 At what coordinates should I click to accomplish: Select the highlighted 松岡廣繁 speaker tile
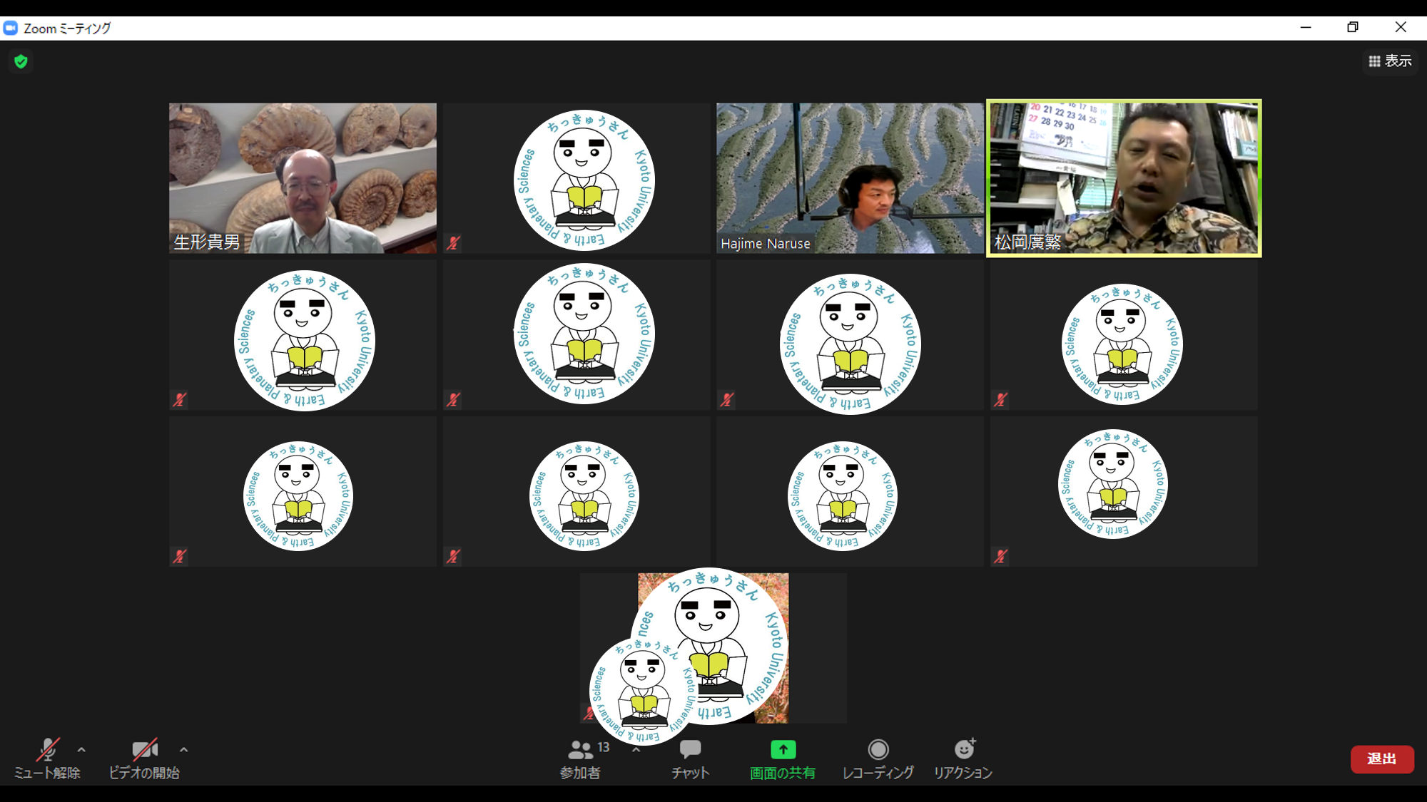[1124, 178]
